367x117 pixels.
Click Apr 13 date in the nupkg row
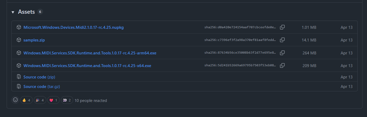pyautogui.click(x=347, y=27)
